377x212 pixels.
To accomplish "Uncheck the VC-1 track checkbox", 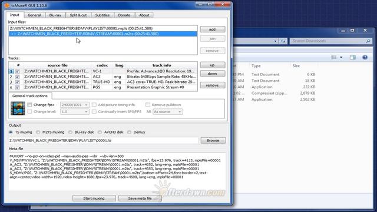I will (17, 71).
